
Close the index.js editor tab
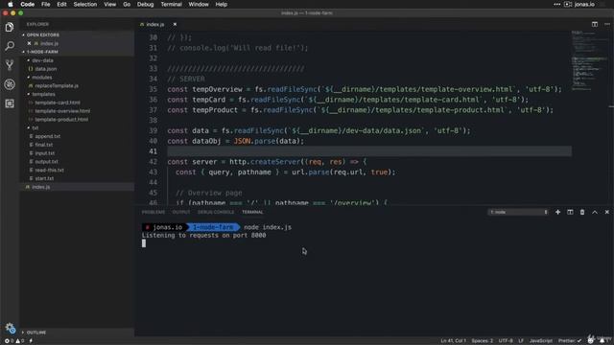click(x=175, y=24)
